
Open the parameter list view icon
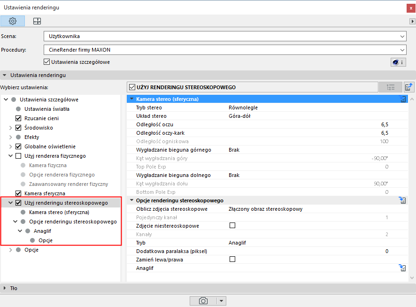(391, 87)
